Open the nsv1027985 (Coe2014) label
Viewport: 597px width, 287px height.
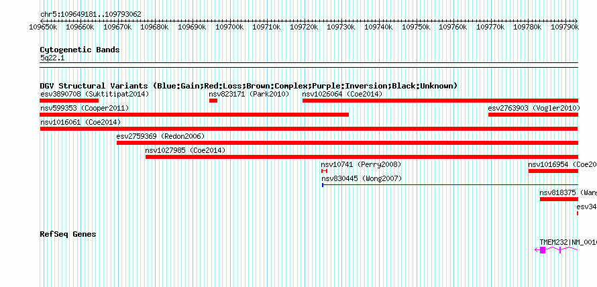pyautogui.click(x=185, y=151)
